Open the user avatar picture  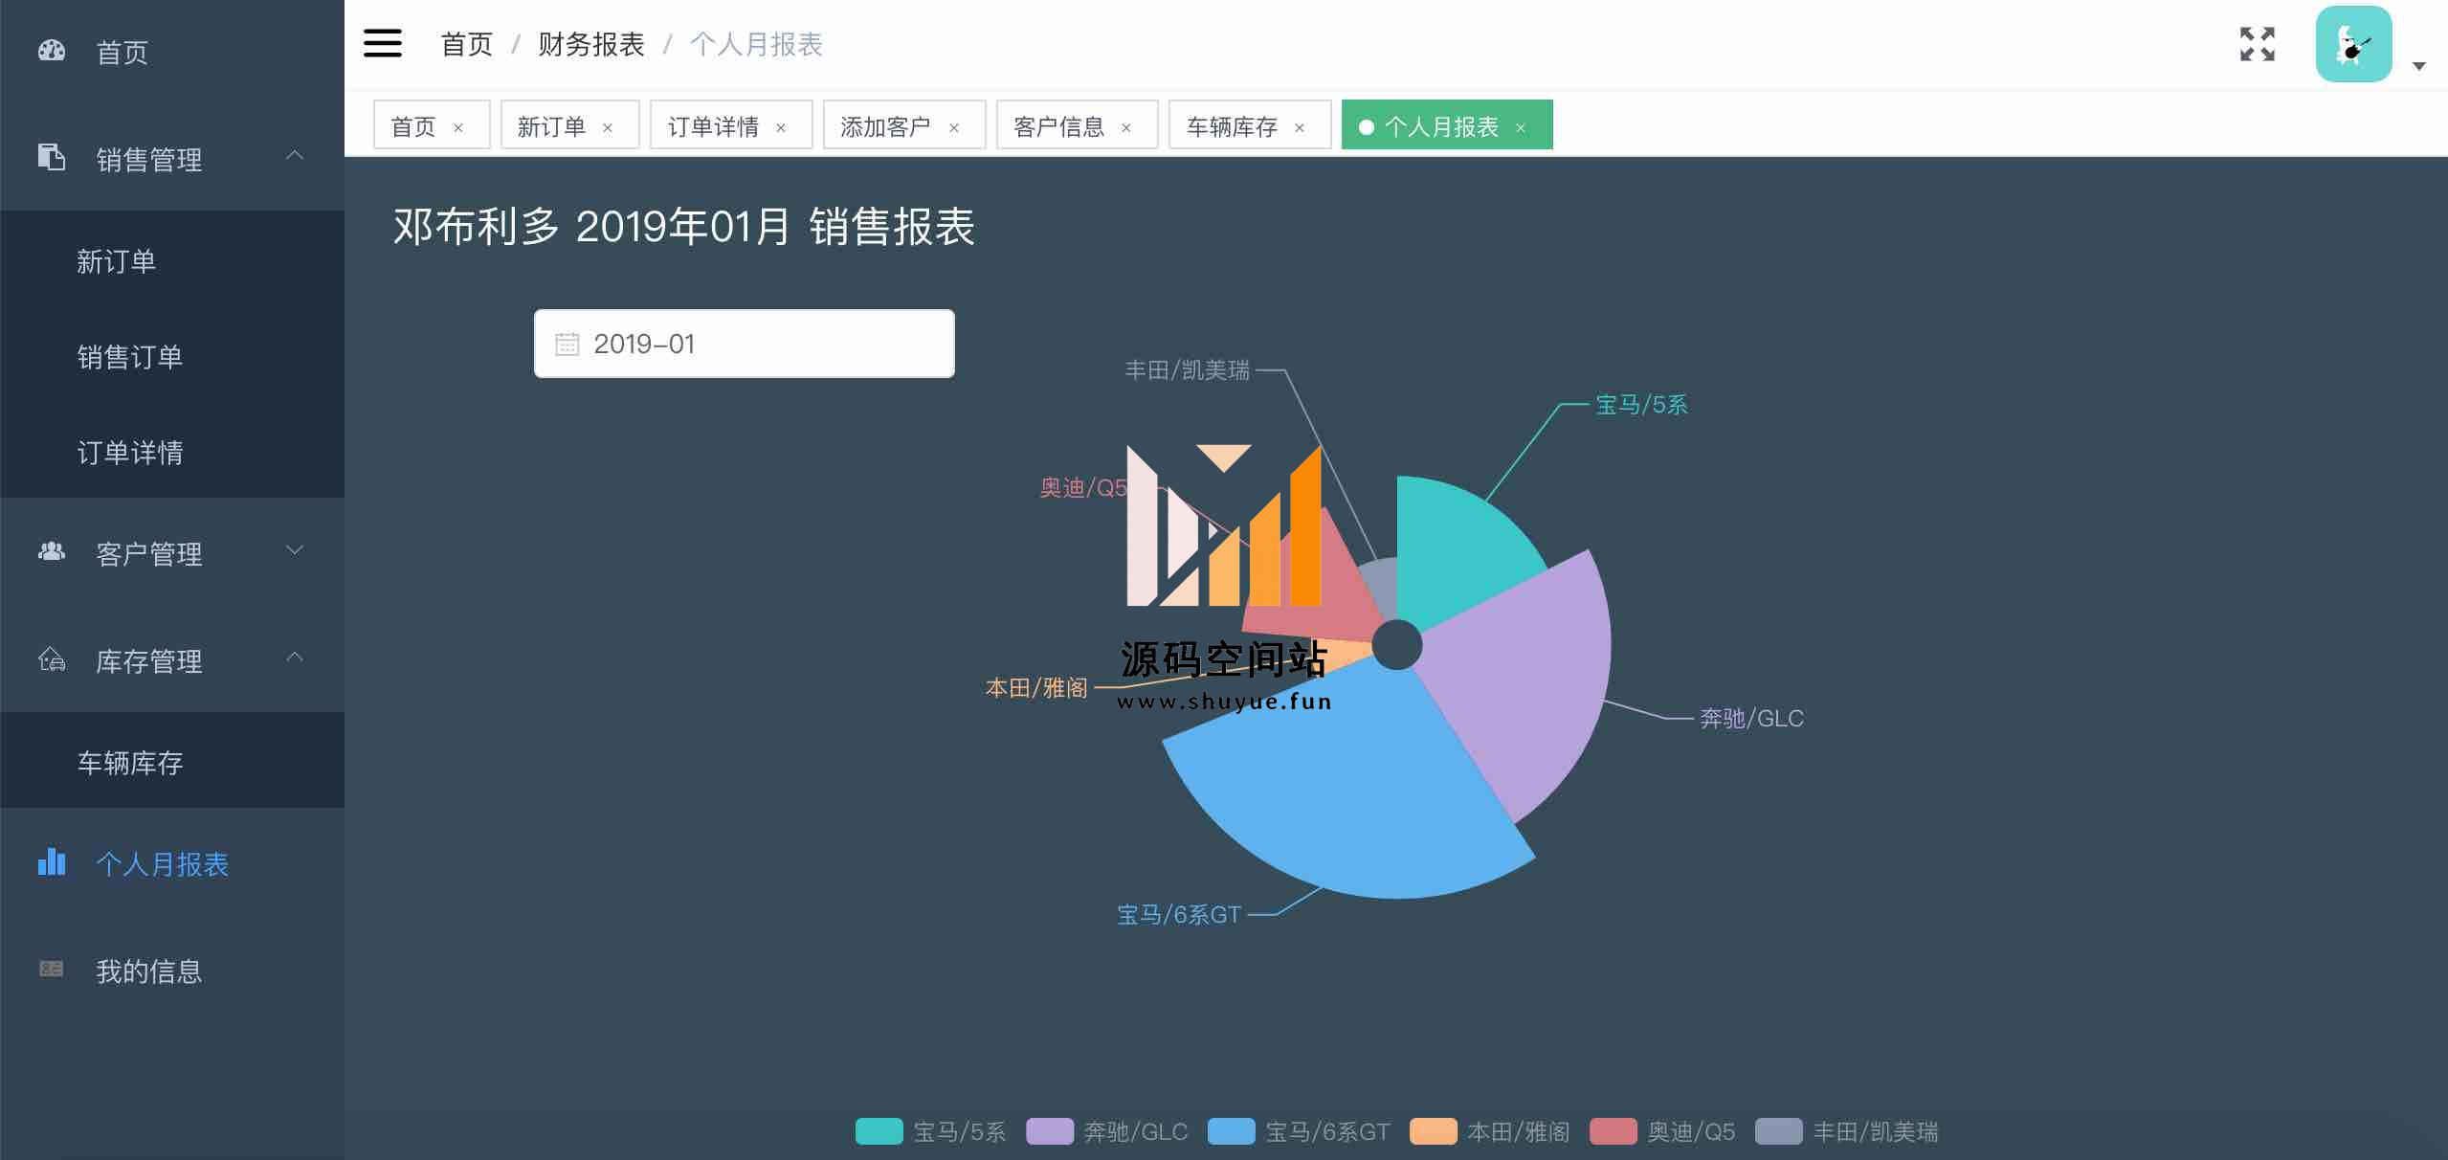(2353, 44)
